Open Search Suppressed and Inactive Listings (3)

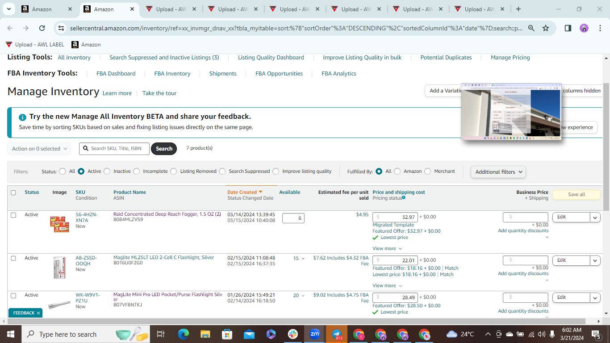[x=164, y=58]
